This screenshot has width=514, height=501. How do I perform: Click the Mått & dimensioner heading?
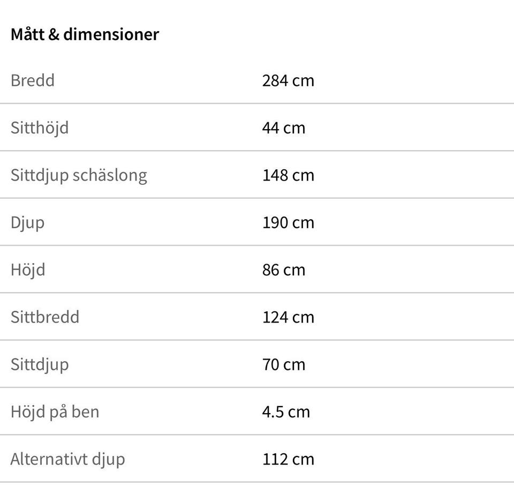point(85,34)
